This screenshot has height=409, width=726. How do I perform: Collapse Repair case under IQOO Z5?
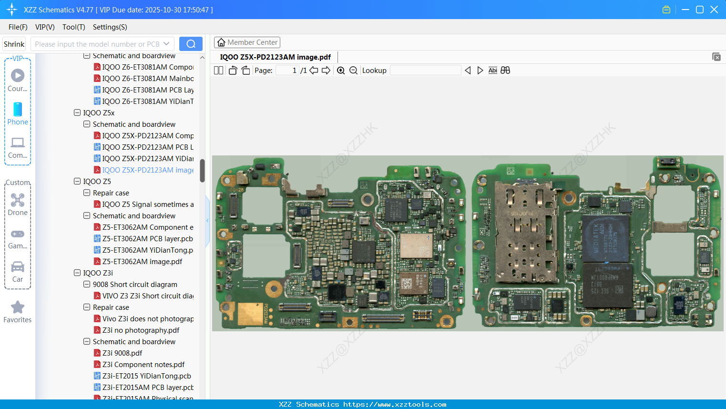coord(87,193)
